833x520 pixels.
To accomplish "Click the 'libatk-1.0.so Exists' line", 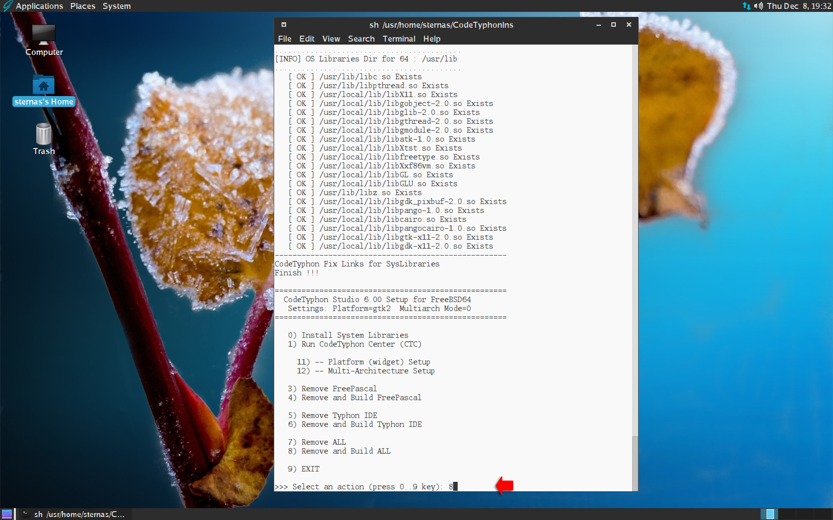I will pos(382,139).
